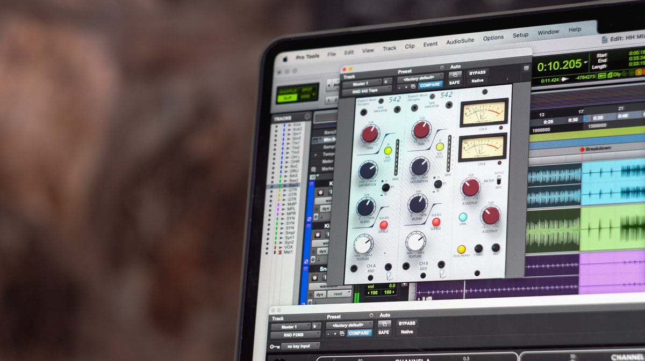This screenshot has height=361, width=645.
Task: Click COMPARE in the RND 542 Tape plugin
Action: click(431, 85)
